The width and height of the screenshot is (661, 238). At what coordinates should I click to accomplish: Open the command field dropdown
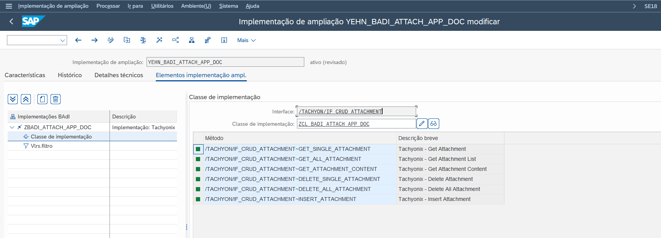(x=62, y=40)
